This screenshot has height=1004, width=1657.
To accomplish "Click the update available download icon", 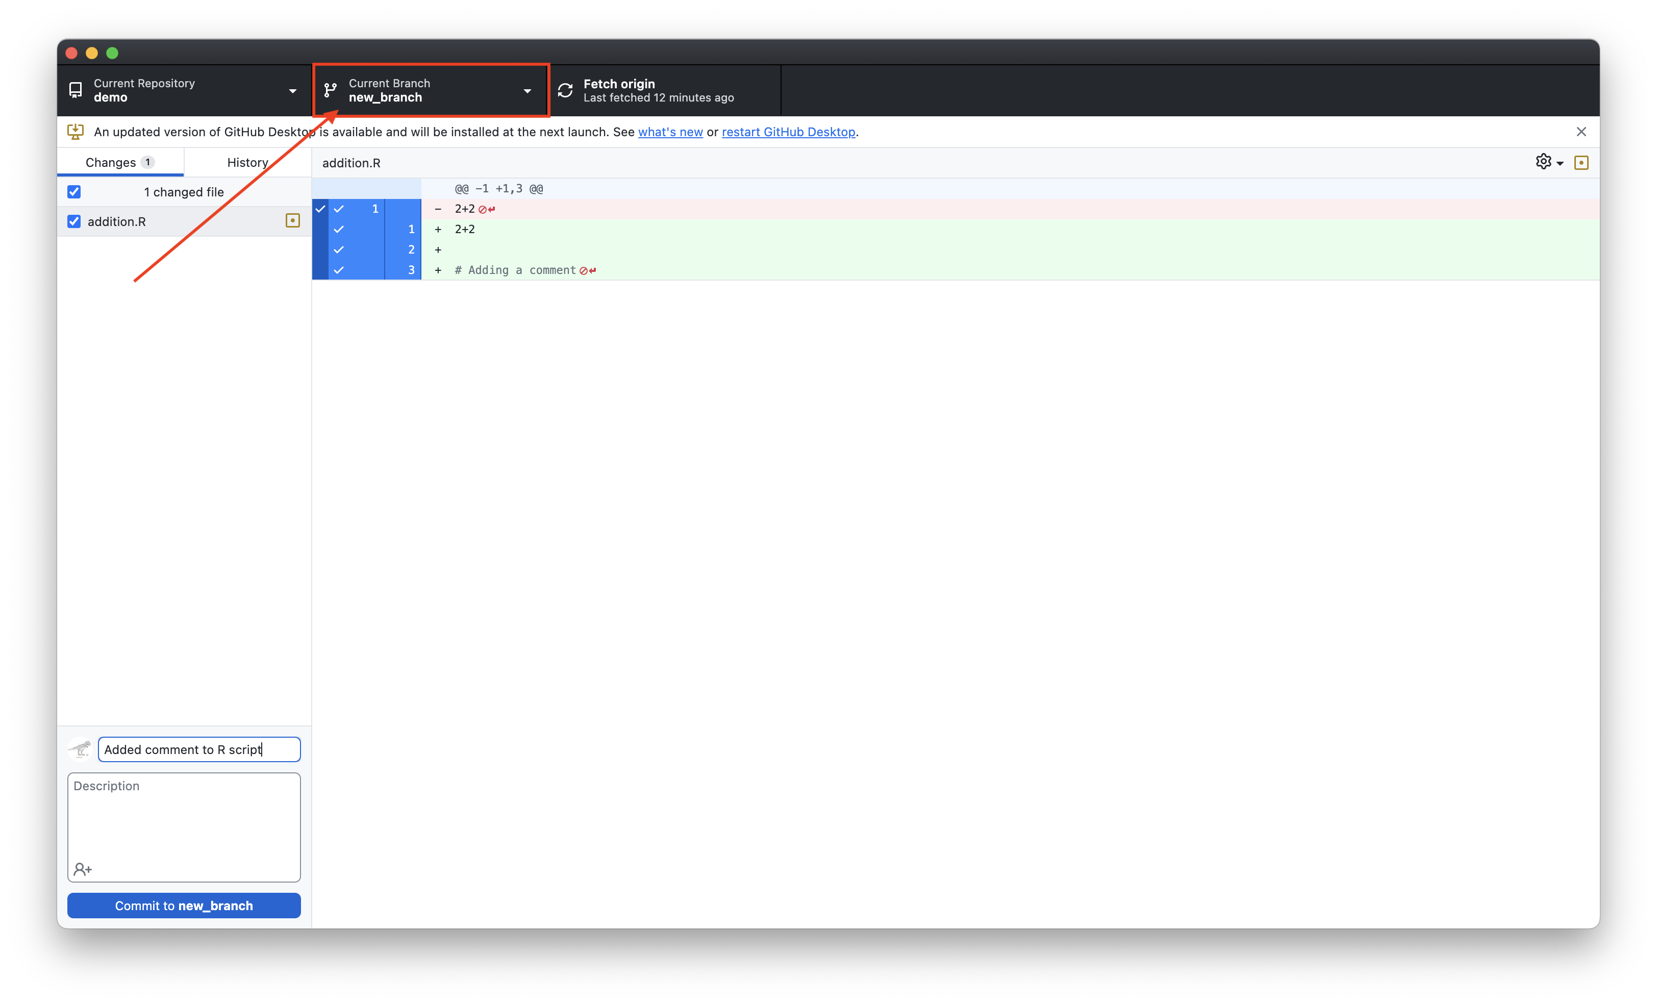I will tap(76, 132).
